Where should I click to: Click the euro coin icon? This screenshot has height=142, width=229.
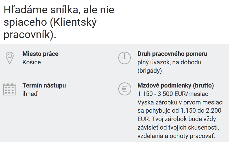(124, 89)
